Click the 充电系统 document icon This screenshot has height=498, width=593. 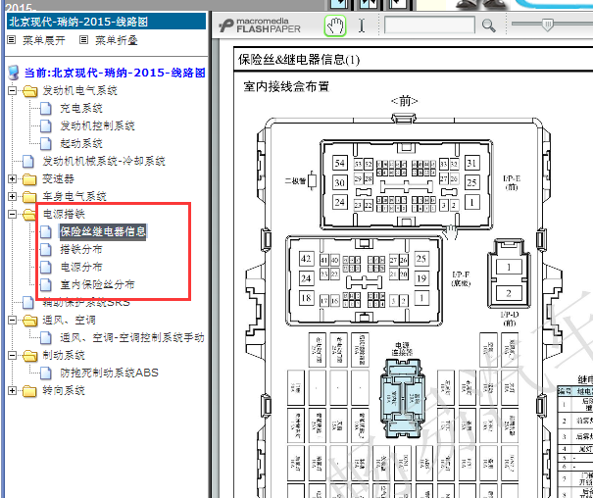[x=46, y=108]
